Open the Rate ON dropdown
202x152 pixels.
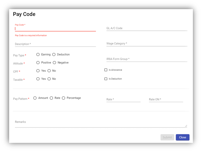(x=166, y=100)
